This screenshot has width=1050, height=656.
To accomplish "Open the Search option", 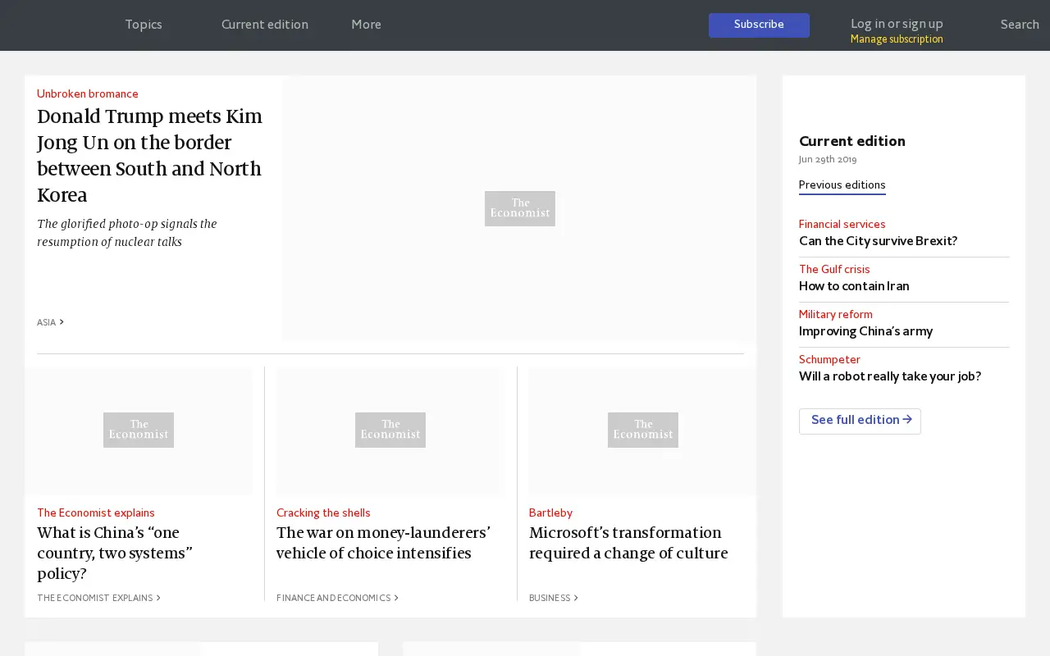I will [x=1020, y=25].
